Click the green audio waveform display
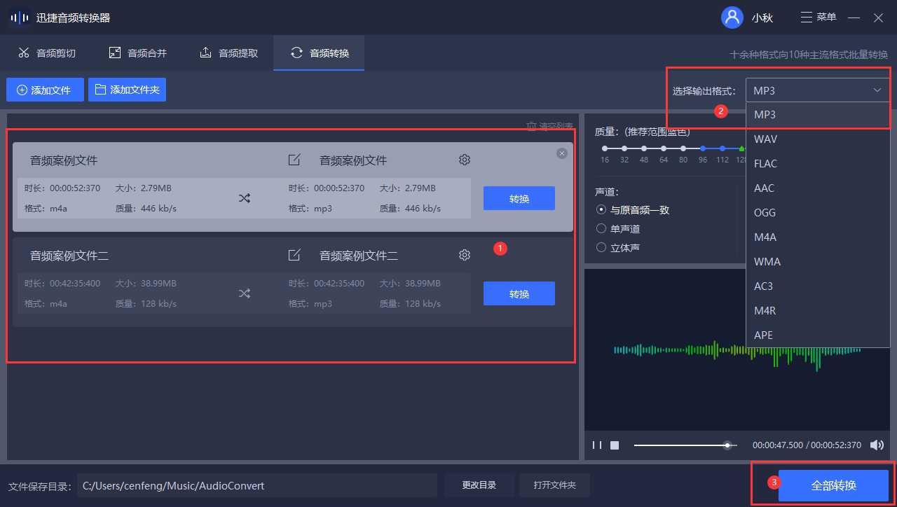The width and height of the screenshot is (897, 507). pos(737,349)
